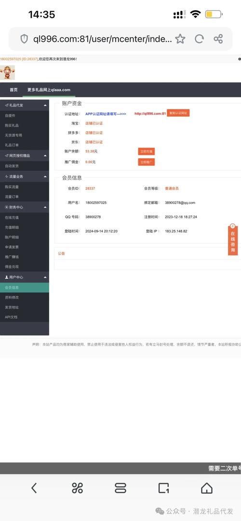Click 店铺已认证 status next to 拼多多
The width and height of the screenshot is (241, 521).
tap(94, 133)
